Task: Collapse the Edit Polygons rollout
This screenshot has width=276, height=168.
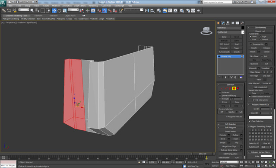Action: coord(231,127)
